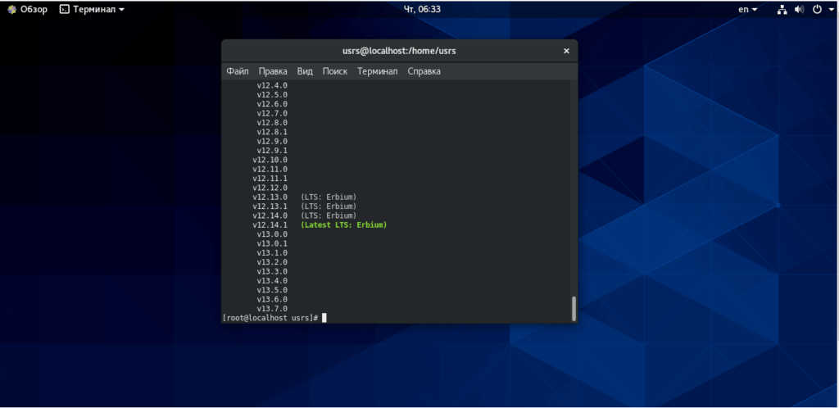Open the Правка menu

(x=273, y=71)
